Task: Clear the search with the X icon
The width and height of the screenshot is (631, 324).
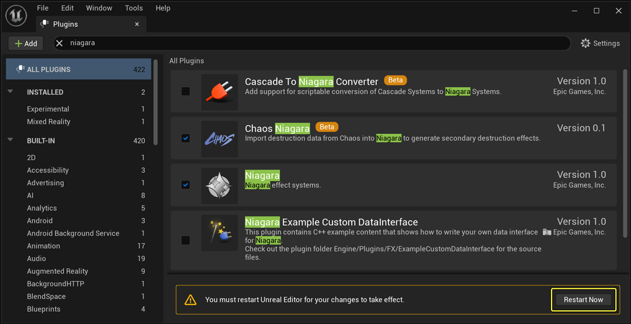Action: tap(60, 43)
